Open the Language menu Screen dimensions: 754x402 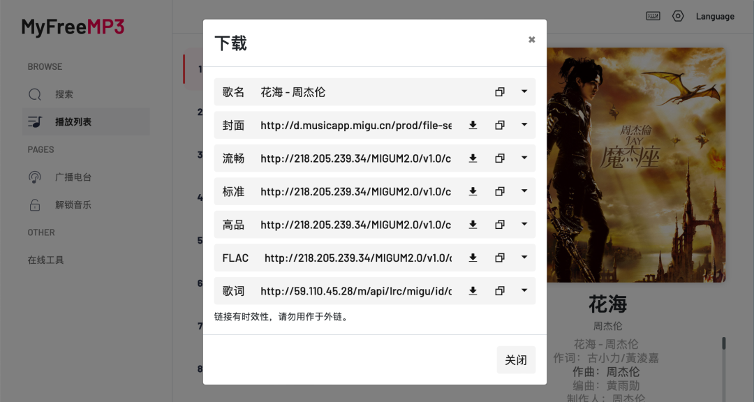715,16
